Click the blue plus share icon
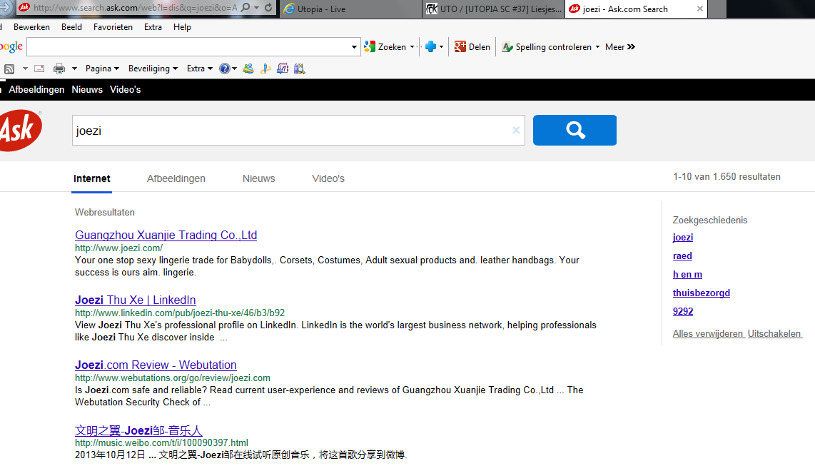Screen dimensions: 815x471 coord(430,47)
